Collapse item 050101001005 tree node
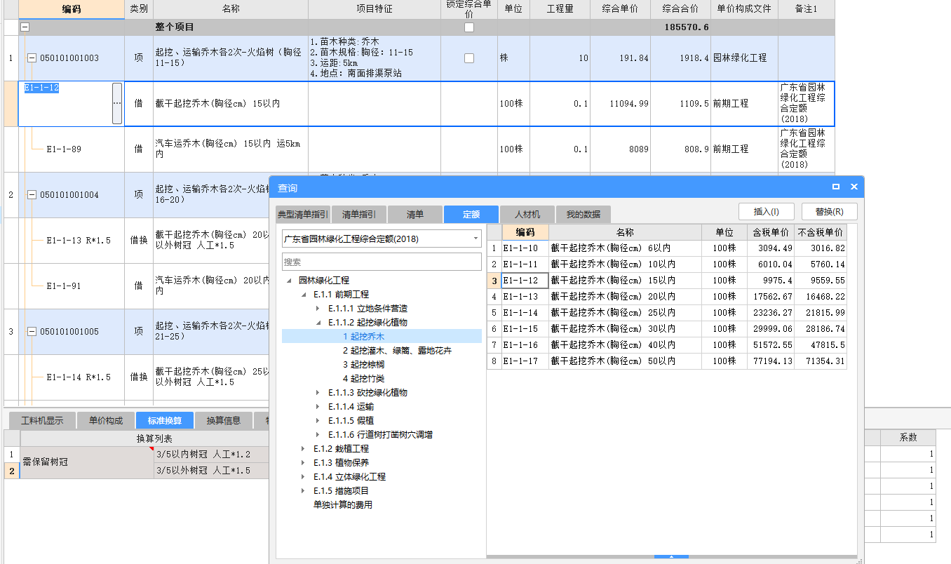The image size is (951, 564). pyautogui.click(x=32, y=332)
